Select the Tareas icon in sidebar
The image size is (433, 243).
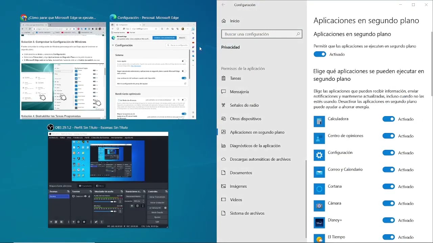tap(224, 78)
